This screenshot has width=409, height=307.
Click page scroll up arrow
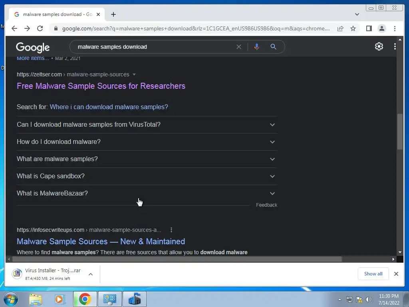pyautogui.click(x=400, y=40)
